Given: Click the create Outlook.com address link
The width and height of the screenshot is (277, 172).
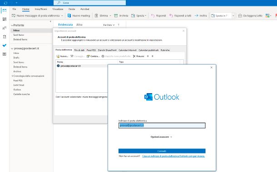Looking at the screenshot, I should 173,156.
